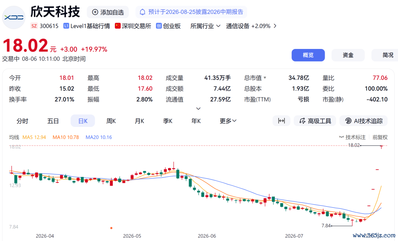The image size is (398, 241).
Task: Click the 流通值 27.59亿 value
Action: [x=220, y=99]
